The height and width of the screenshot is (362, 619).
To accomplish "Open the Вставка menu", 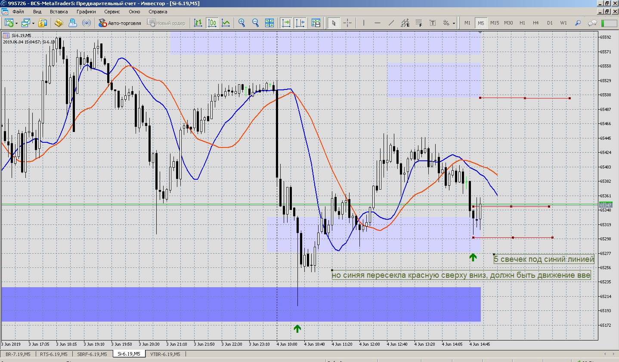I will (59, 12).
